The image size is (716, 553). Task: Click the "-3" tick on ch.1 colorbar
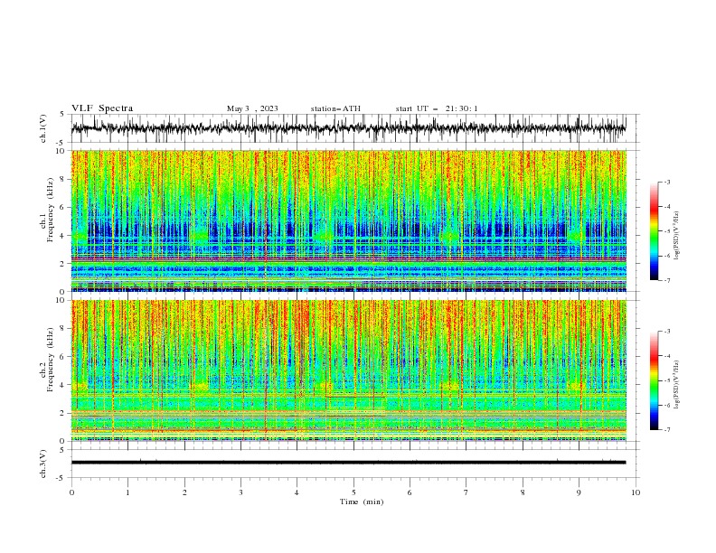tap(667, 182)
